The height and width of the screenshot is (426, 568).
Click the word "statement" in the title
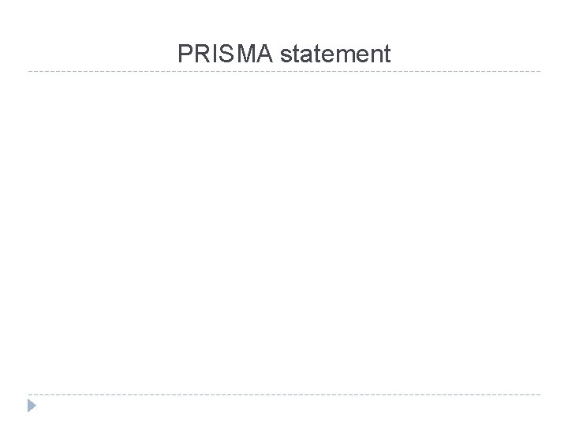pos(335,54)
